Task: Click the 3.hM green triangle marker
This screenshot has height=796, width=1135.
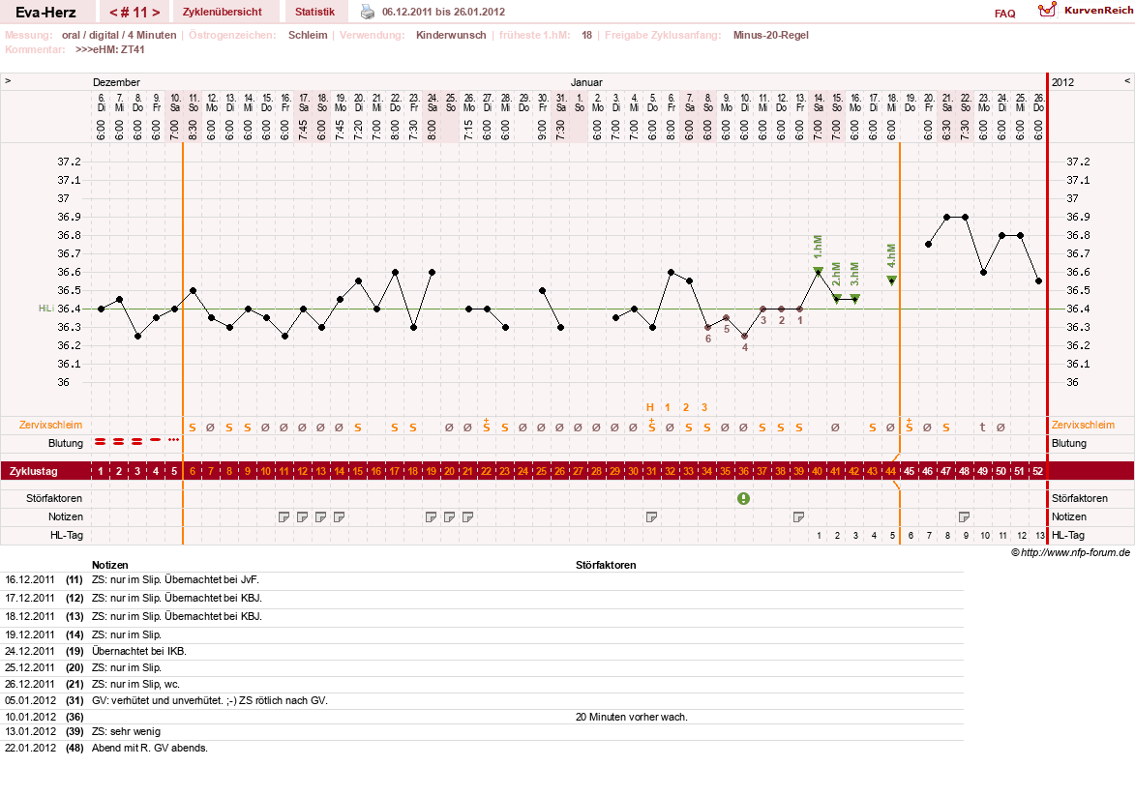Action: click(854, 298)
